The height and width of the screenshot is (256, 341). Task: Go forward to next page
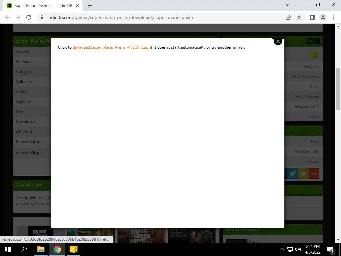[18, 17]
